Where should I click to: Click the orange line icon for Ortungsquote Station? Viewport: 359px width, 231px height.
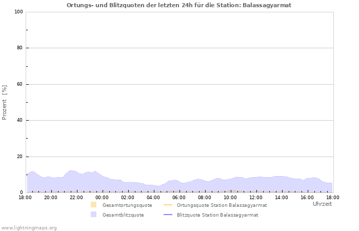click(x=168, y=205)
